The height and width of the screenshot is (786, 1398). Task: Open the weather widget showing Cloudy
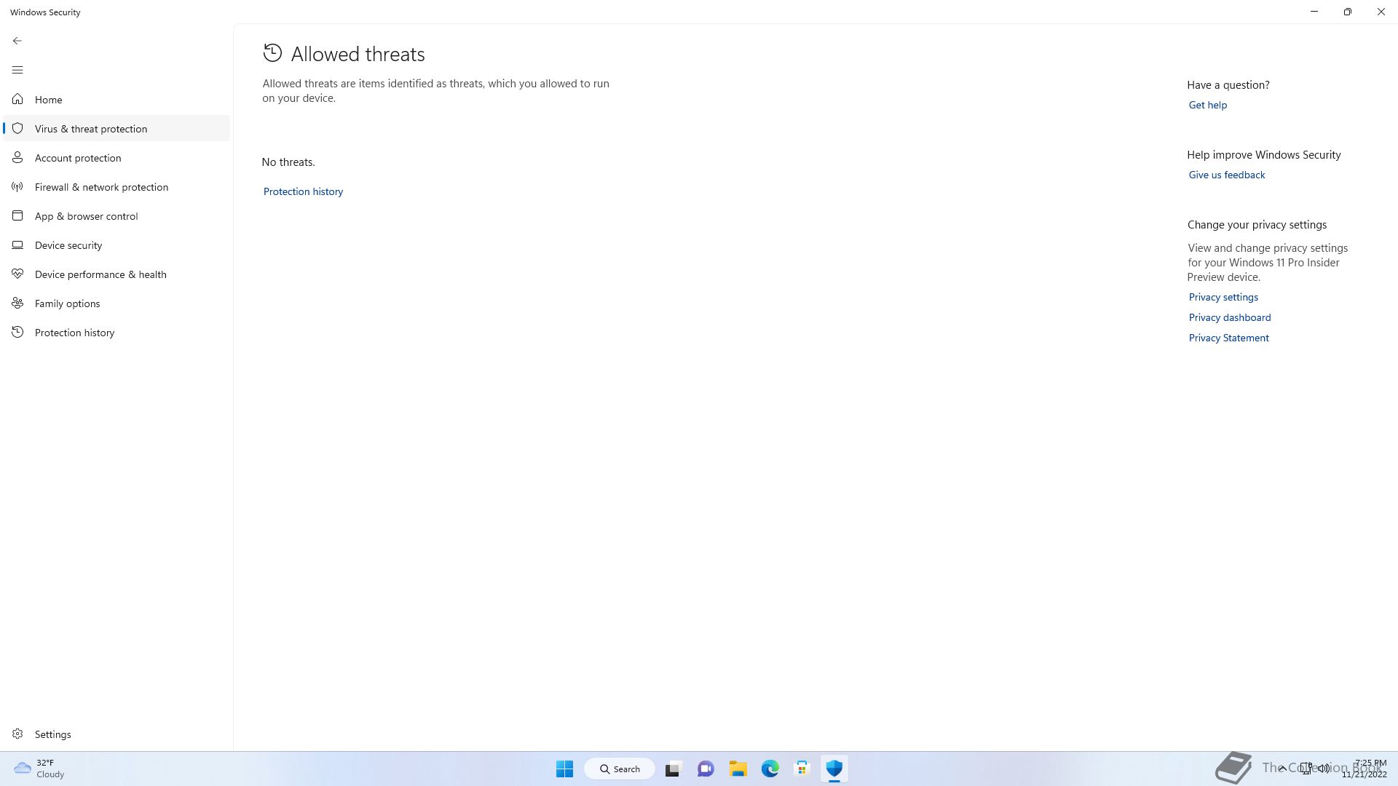tap(39, 769)
